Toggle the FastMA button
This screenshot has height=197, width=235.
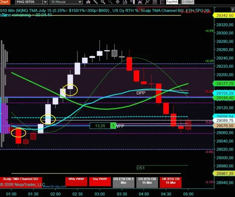[172, 2]
